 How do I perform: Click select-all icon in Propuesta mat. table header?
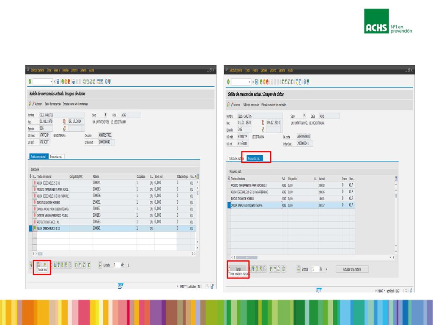coord(229,179)
